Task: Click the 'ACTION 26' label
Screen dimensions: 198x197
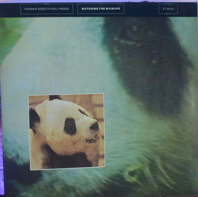Action: pyautogui.click(x=168, y=4)
